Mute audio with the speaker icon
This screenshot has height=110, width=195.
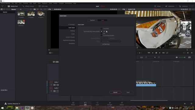point(177,57)
